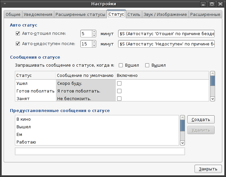Click the 'Скоро буду.' default message cell

pyautogui.click(x=86, y=84)
